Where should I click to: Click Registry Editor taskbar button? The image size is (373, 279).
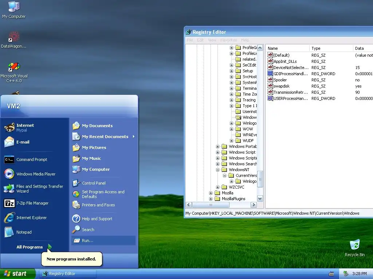(x=67, y=274)
